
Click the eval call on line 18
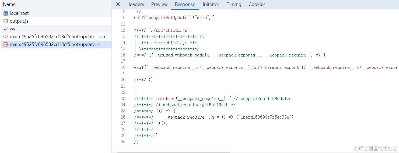139,67
